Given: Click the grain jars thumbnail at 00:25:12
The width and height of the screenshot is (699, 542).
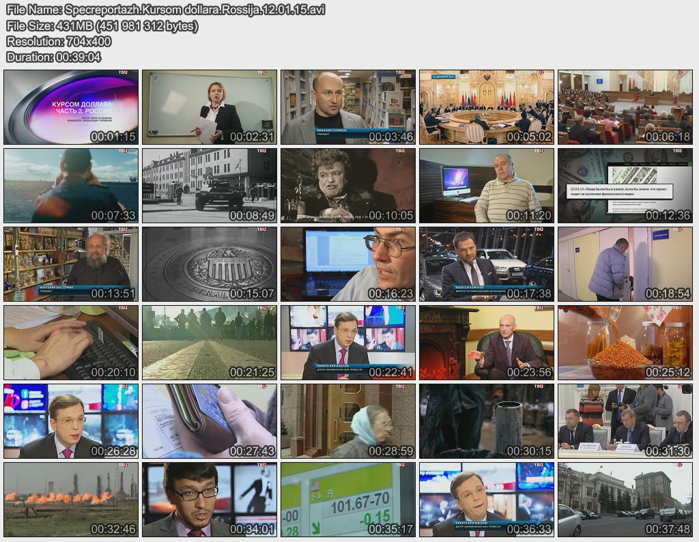Looking at the screenshot, I should (625, 342).
